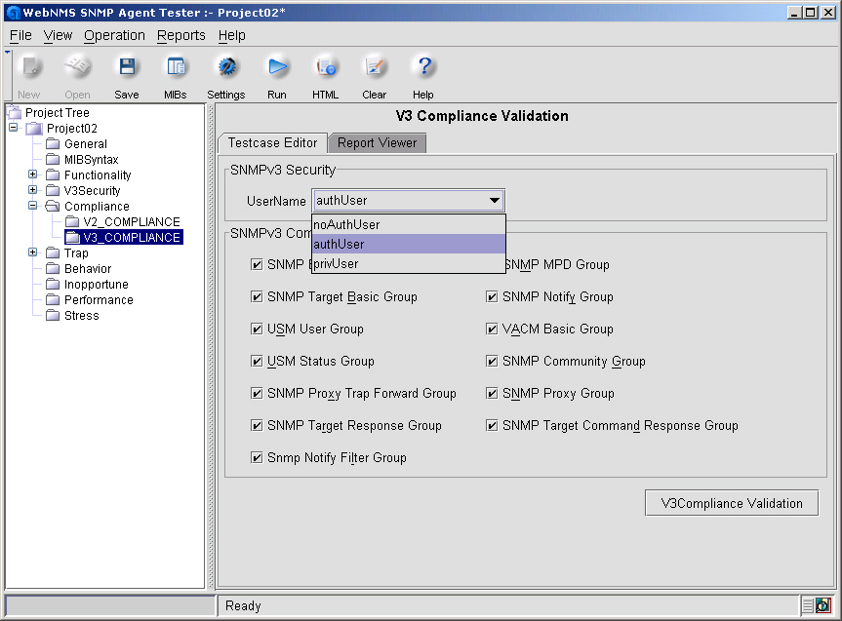Click the Clear toolbar icon
Screen dimensions: 842x621
click(375, 67)
